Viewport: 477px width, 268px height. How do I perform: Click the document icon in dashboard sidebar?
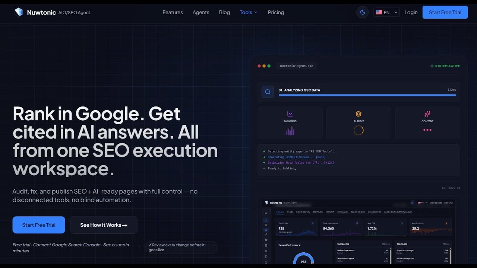point(266,245)
